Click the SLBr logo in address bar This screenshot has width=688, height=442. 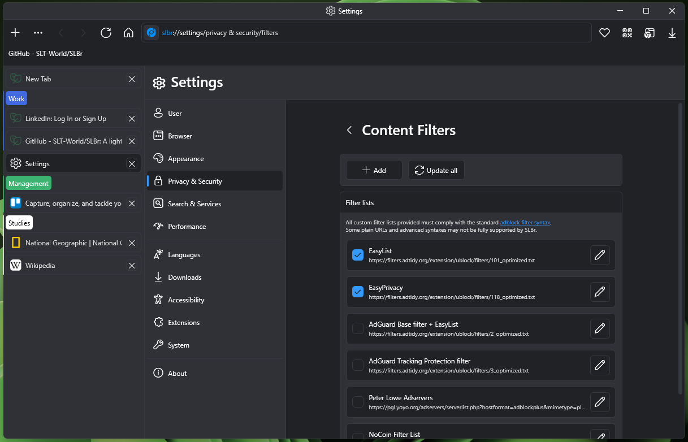(x=152, y=33)
